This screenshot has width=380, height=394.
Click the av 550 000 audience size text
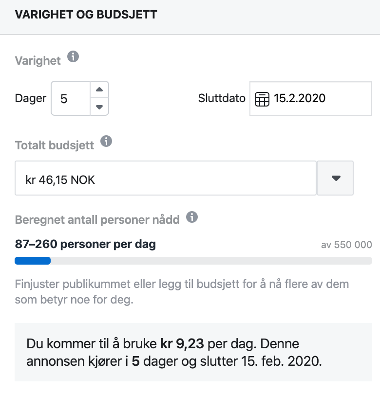pyautogui.click(x=346, y=245)
